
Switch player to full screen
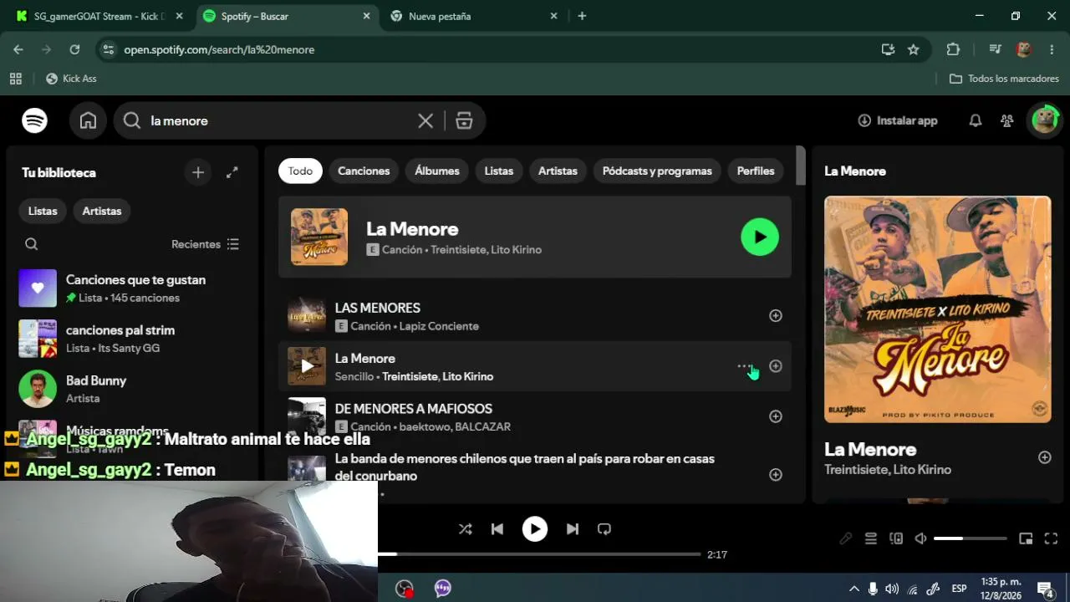[1052, 538]
